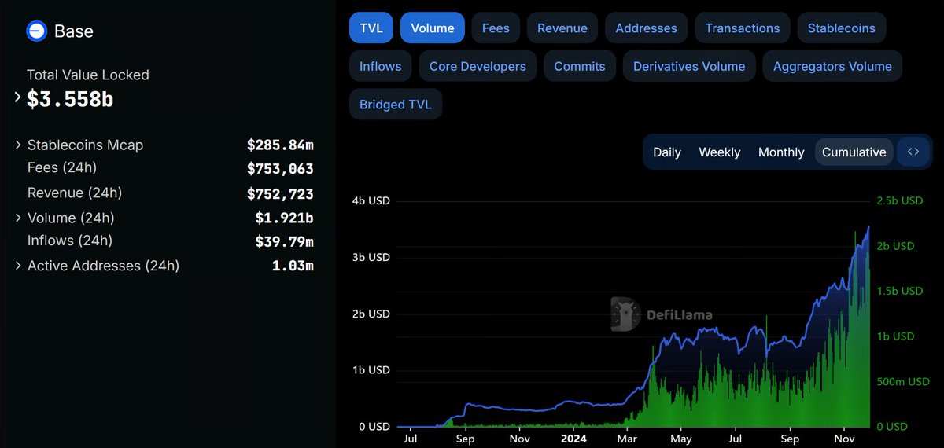The height and width of the screenshot is (448, 944).
Task: Click the Base chain name heading
Action: tap(74, 31)
